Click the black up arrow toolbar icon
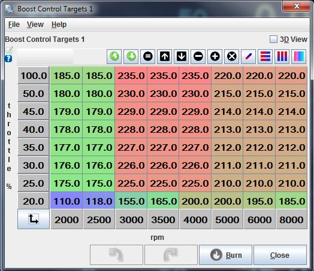The height and width of the screenshot is (271, 314). [165, 57]
